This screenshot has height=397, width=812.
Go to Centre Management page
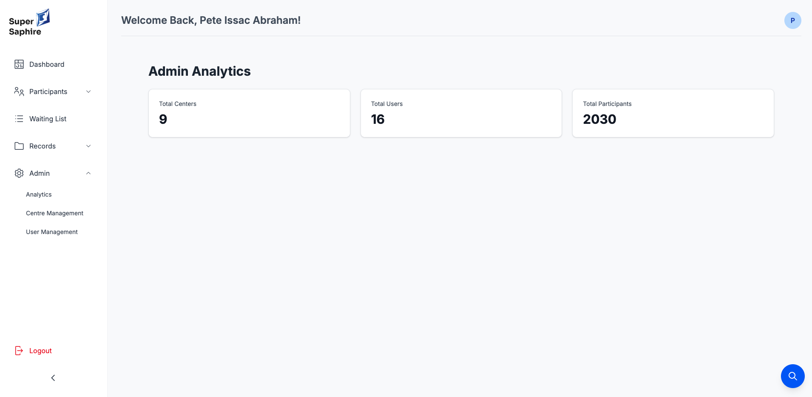pyautogui.click(x=54, y=213)
